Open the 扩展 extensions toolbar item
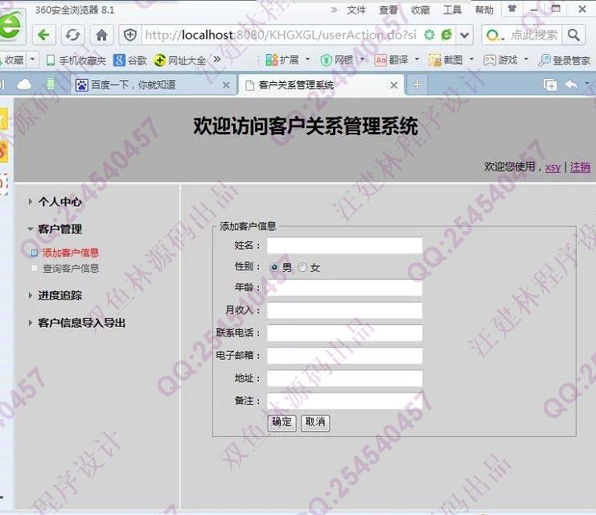596x515 pixels. (282, 60)
